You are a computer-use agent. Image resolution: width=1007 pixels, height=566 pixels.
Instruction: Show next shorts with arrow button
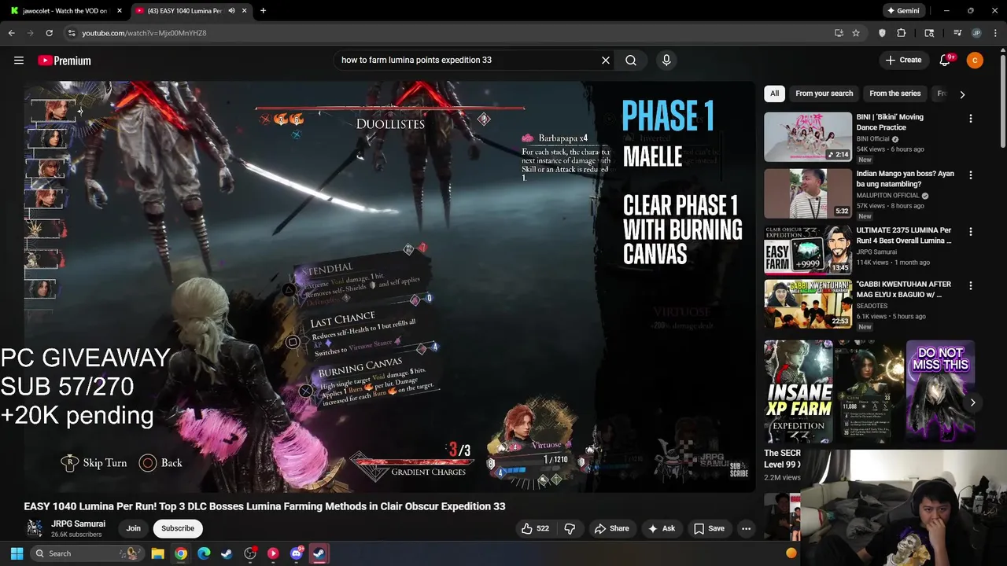click(972, 402)
